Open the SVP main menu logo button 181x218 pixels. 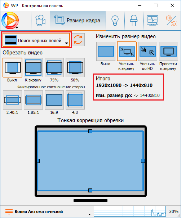coord(10,21)
